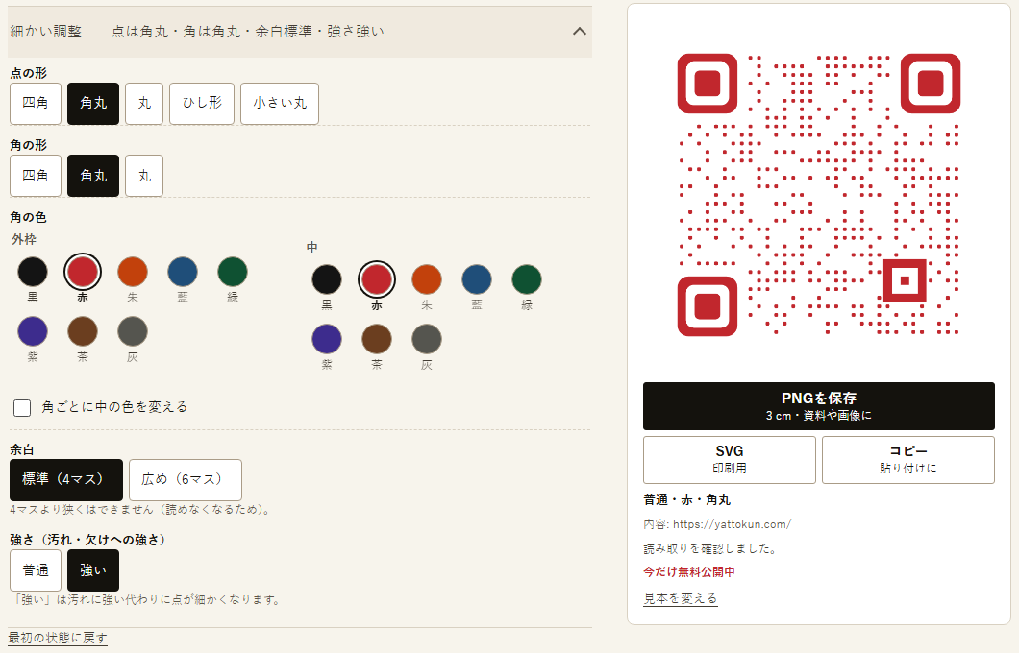Pick 藍 swatch for 外枠 color
Screen dimensions: 1019x653
[x=183, y=272]
